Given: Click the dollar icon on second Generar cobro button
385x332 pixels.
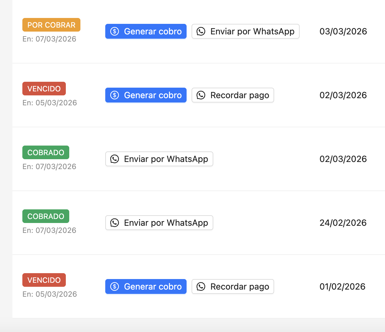Looking at the screenshot, I should 114,95.
